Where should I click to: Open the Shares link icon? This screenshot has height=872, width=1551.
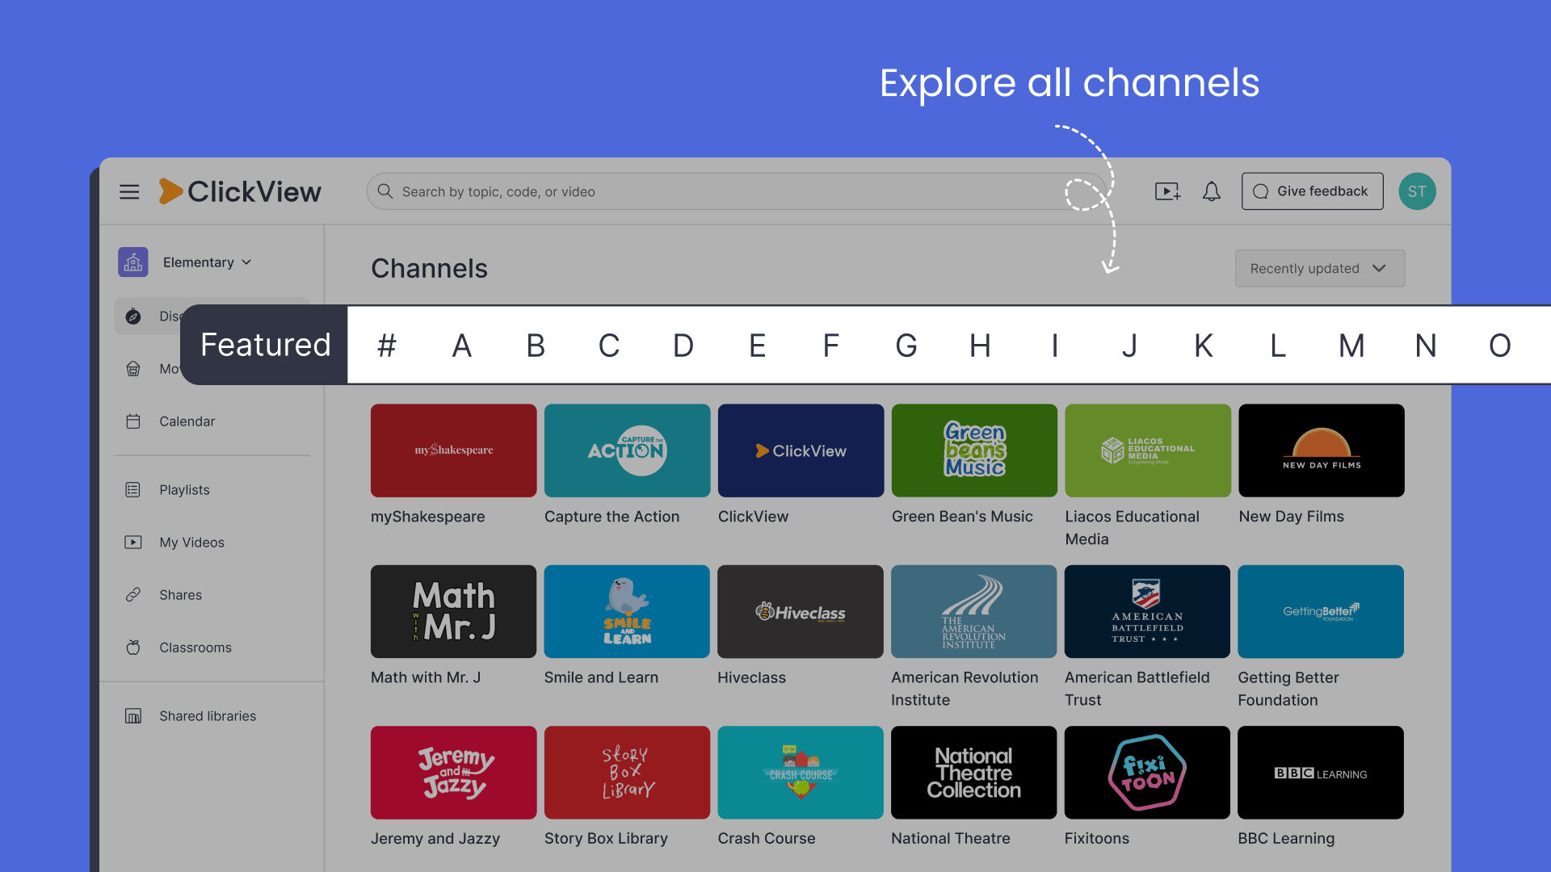133,595
